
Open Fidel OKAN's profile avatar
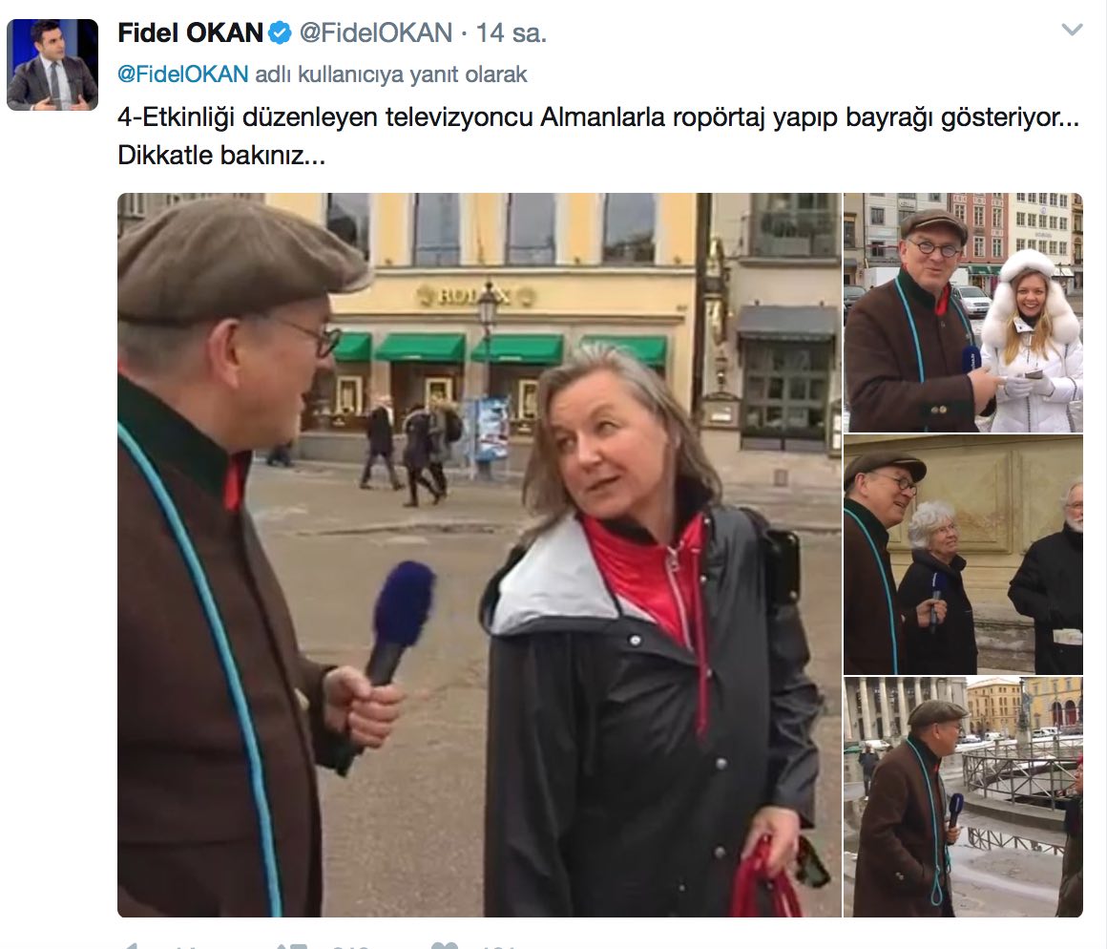tap(52, 65)
